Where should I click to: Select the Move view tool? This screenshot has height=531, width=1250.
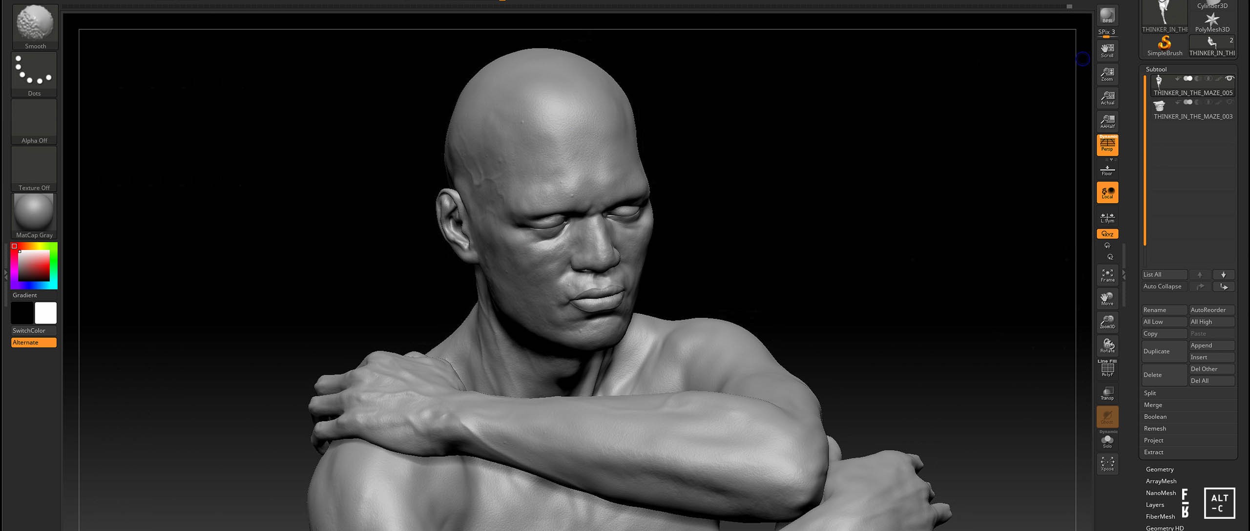click(x=1107, y=299)
